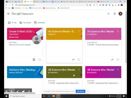
Task: Open the To-do page
Action: point(12,23)
